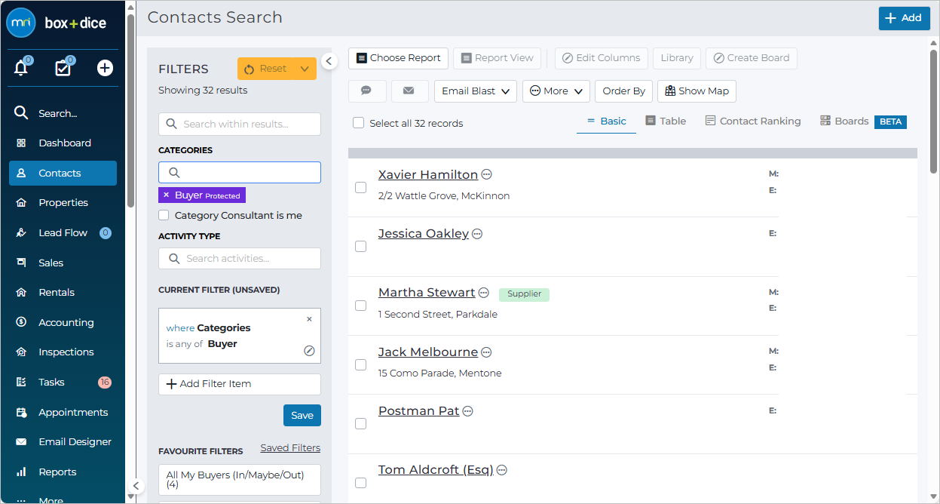This screenshot has height=504, width=940.
Task: Click the Rentals house icon
Action: [21, 293]
